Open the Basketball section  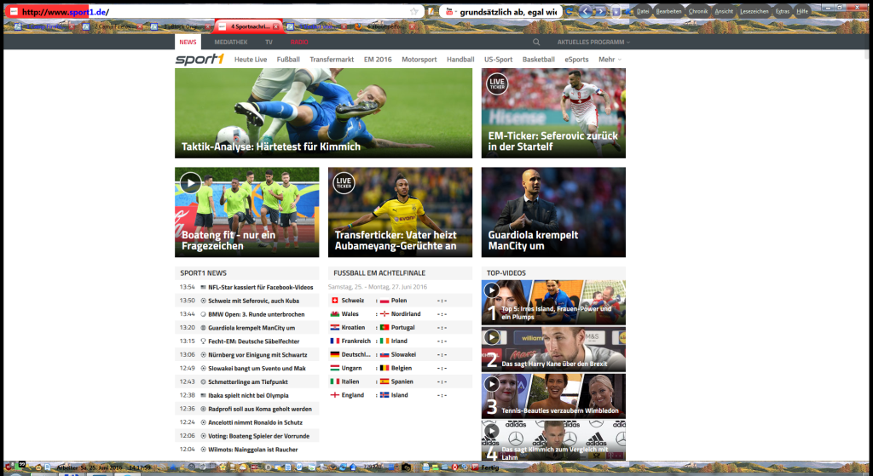coord(539,60)
